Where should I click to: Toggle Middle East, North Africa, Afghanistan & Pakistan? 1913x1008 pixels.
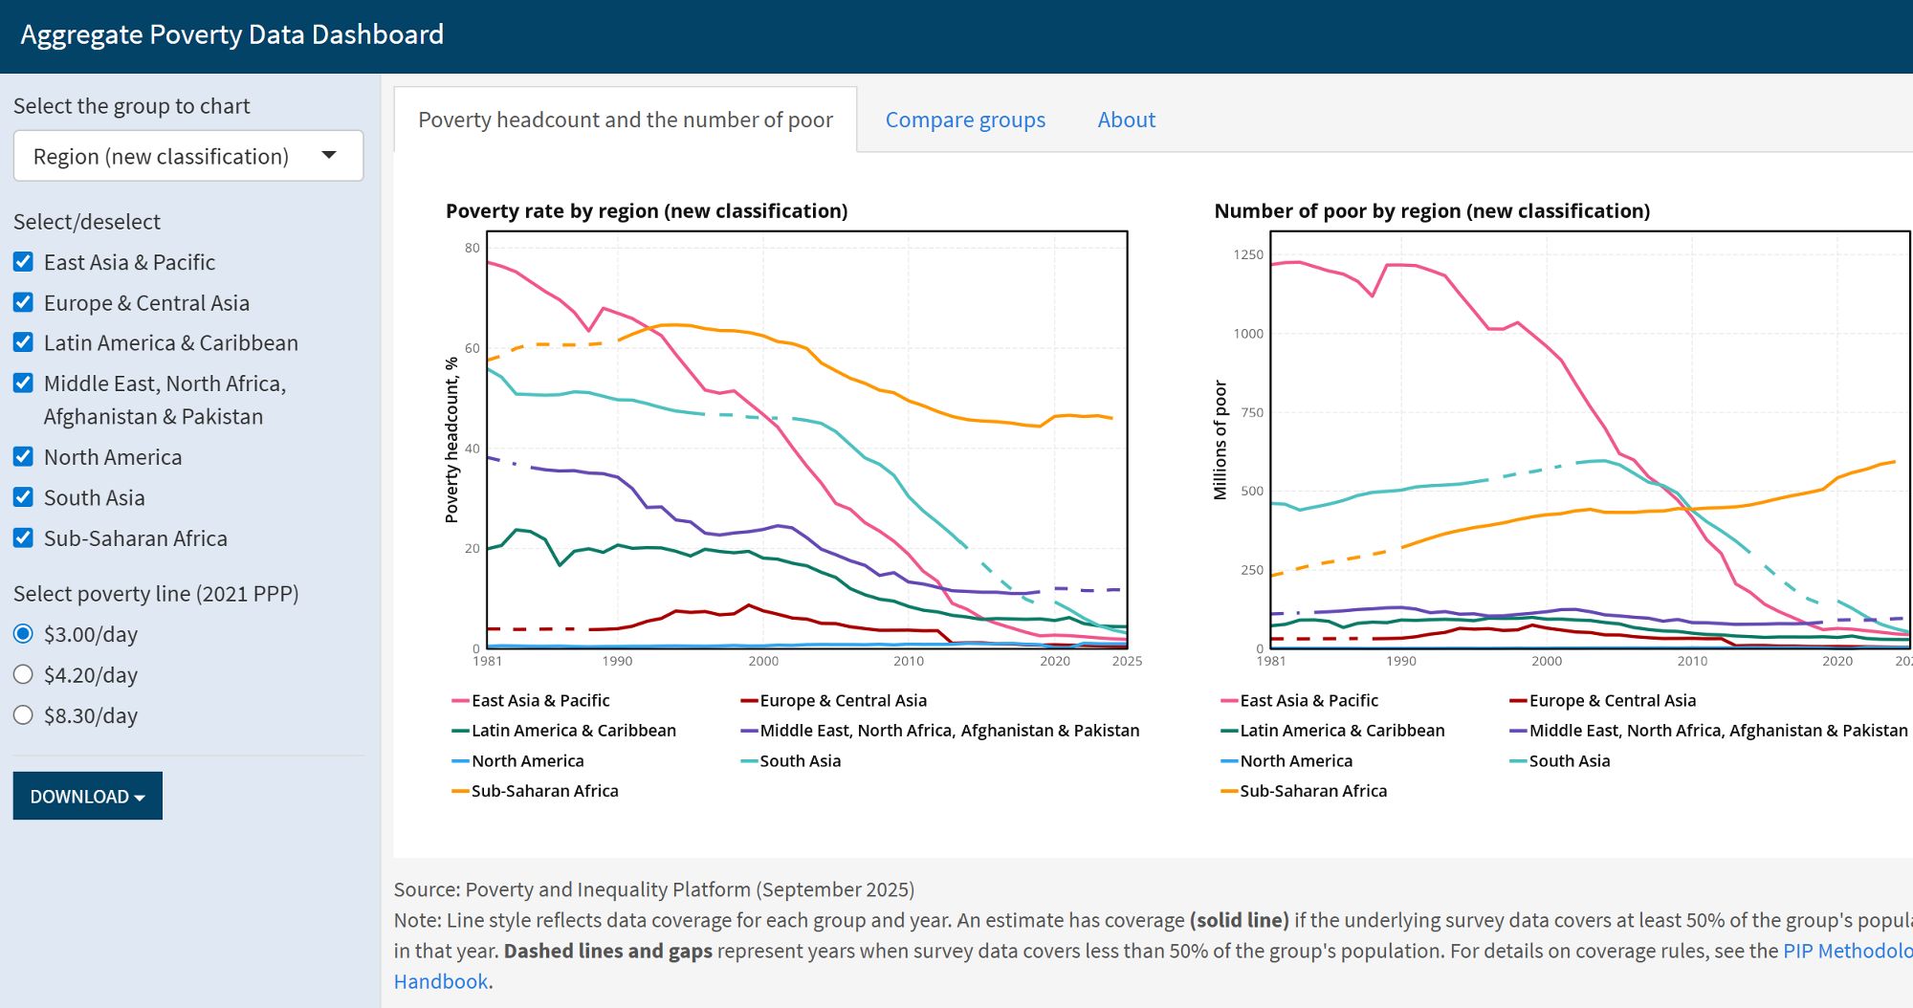tap(22, 383)
